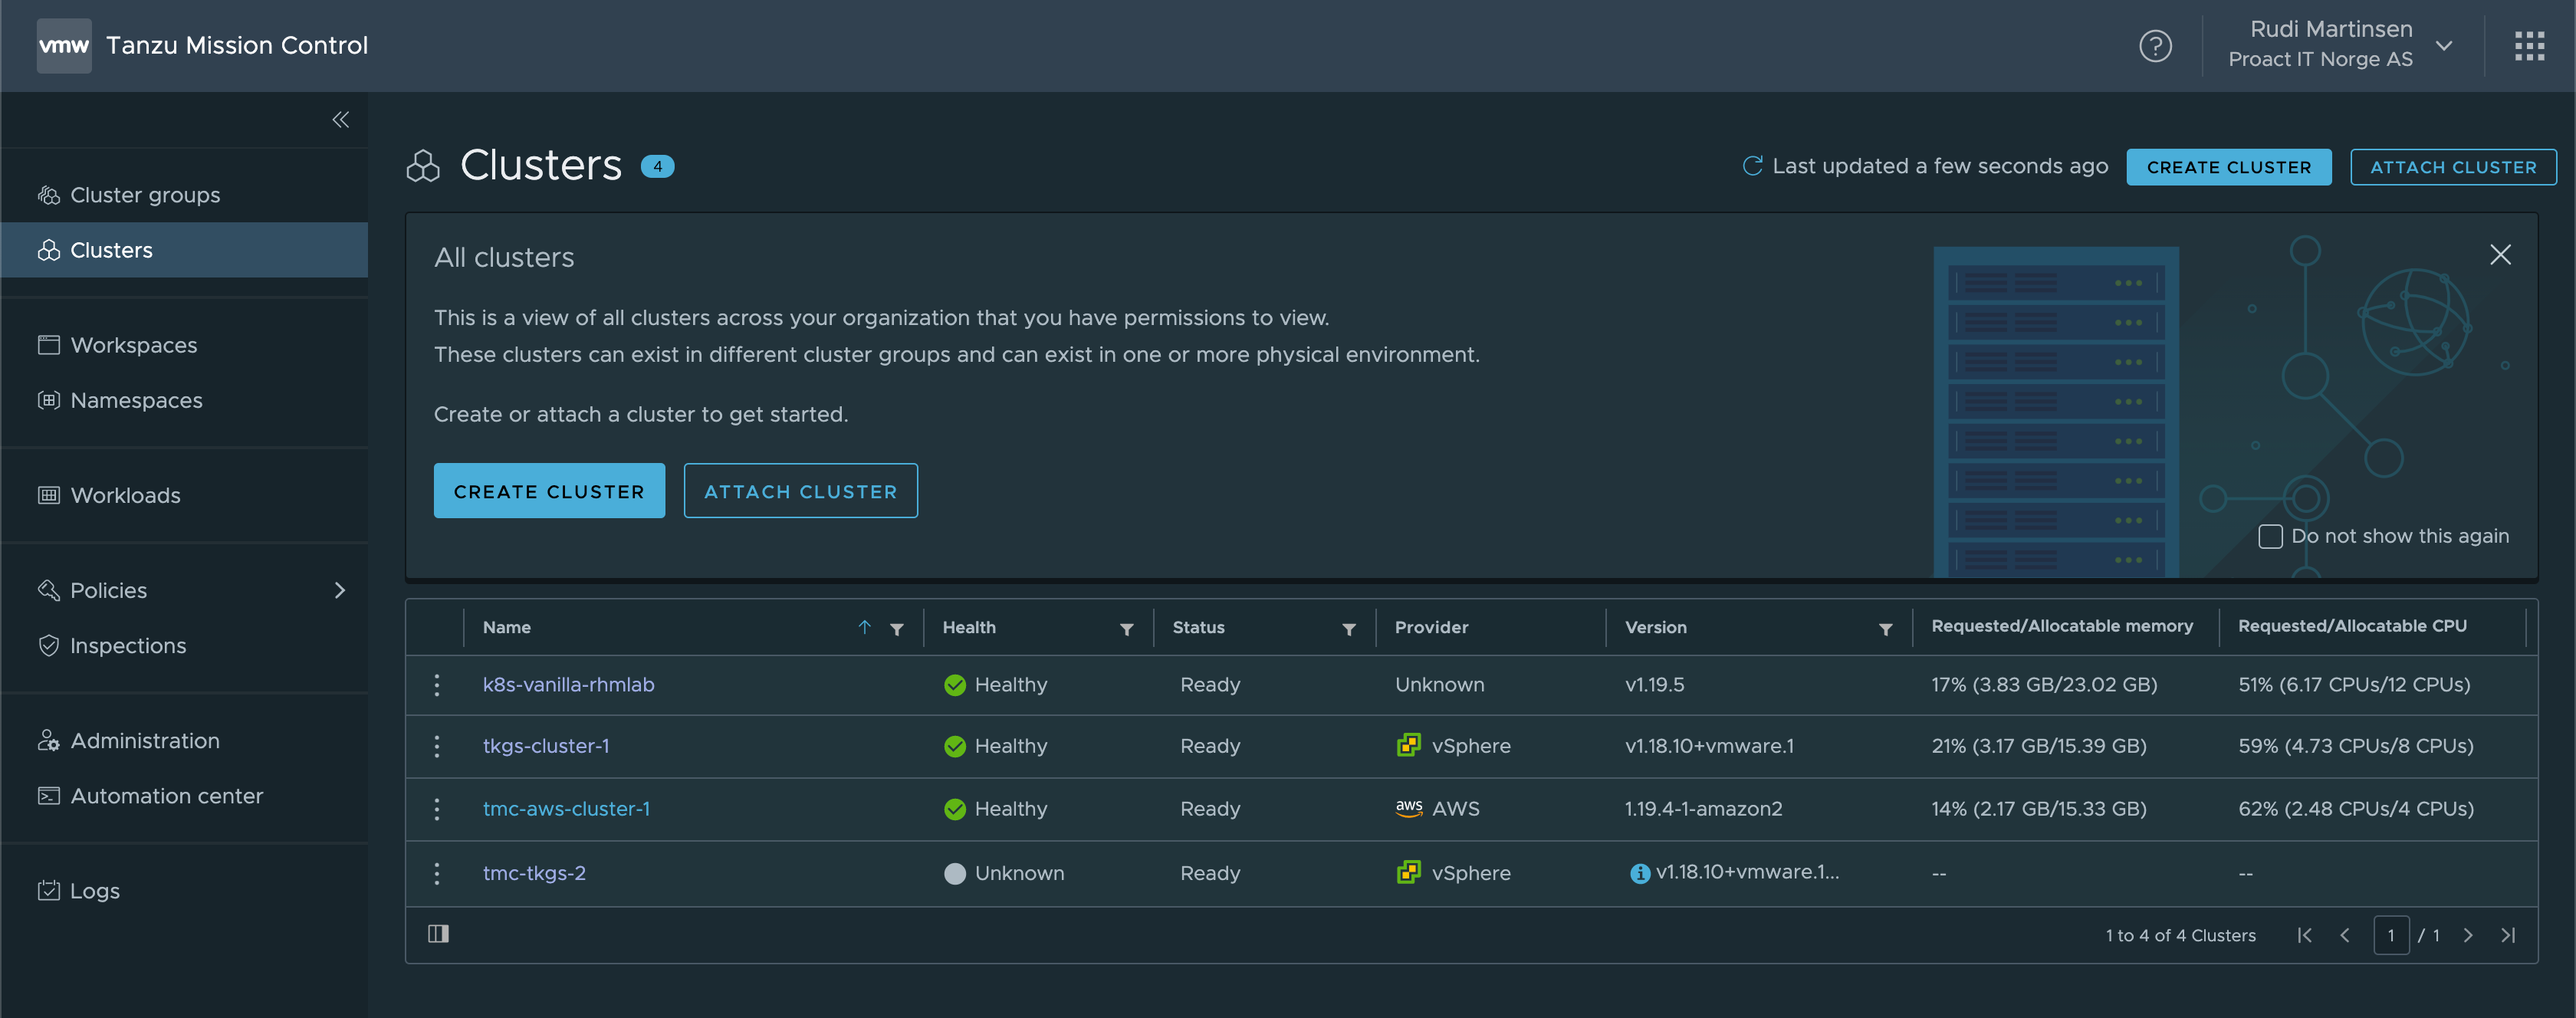Close the All clusters info panel

(2500, 255)
